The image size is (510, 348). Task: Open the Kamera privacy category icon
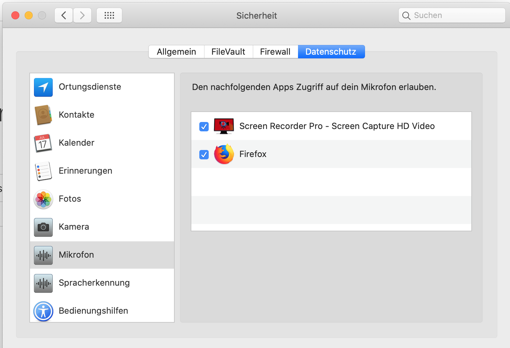coord(43,227)
